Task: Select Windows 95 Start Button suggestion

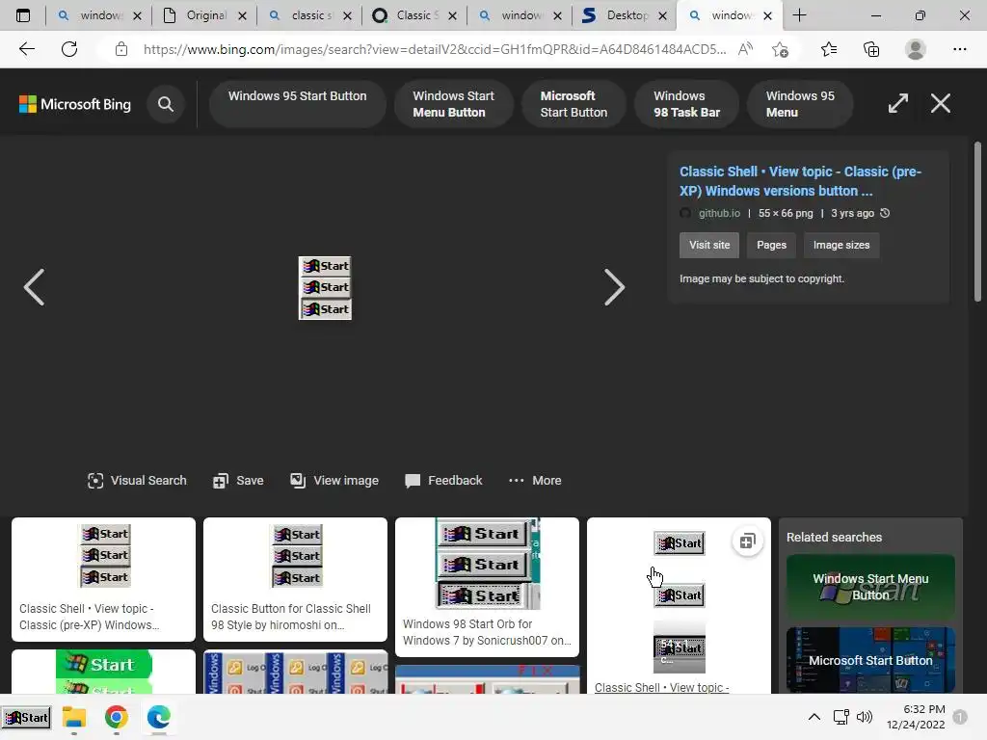Action: pyautogui.click(x=297, y=104)
